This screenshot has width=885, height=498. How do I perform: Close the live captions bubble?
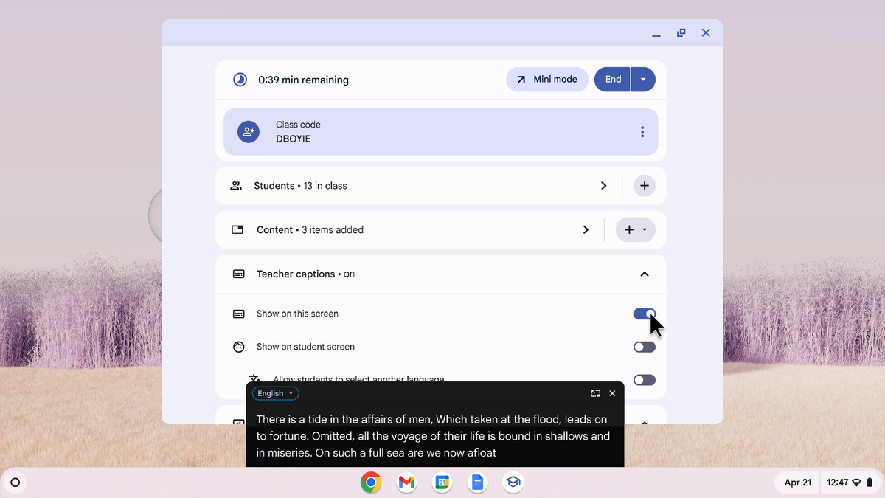point(612,393)
